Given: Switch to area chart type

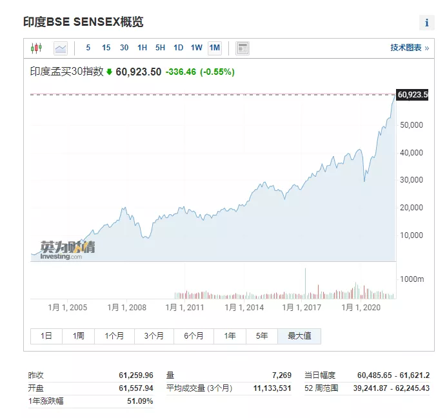Looking at the screenshot, I should coord(61,48).
